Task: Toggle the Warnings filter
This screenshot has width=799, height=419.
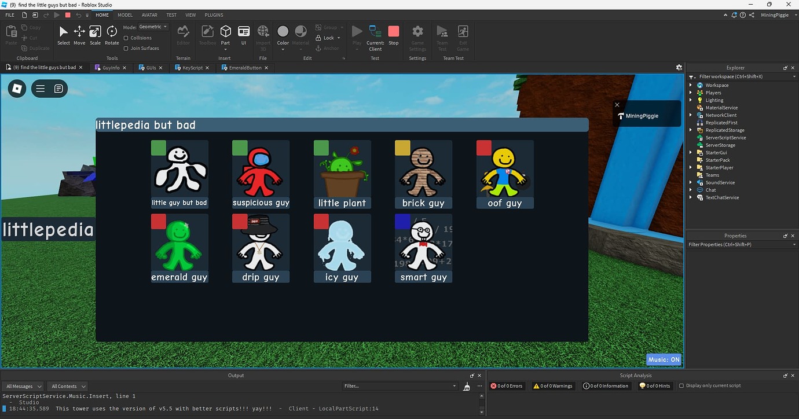Action: coord(553,386)
